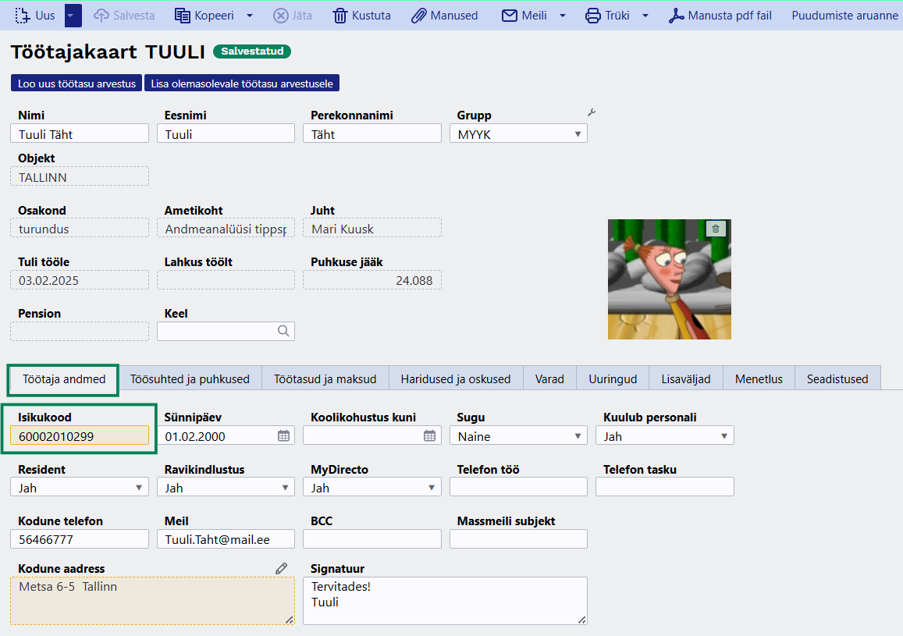Open Koolikohustus kuni calendar picker
Image resolution: width=903 pixels, height=636 pixels.
(x=430, y=436)
